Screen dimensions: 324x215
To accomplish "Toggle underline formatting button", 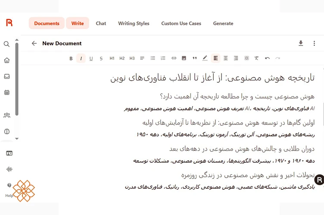I will (91, 58).
